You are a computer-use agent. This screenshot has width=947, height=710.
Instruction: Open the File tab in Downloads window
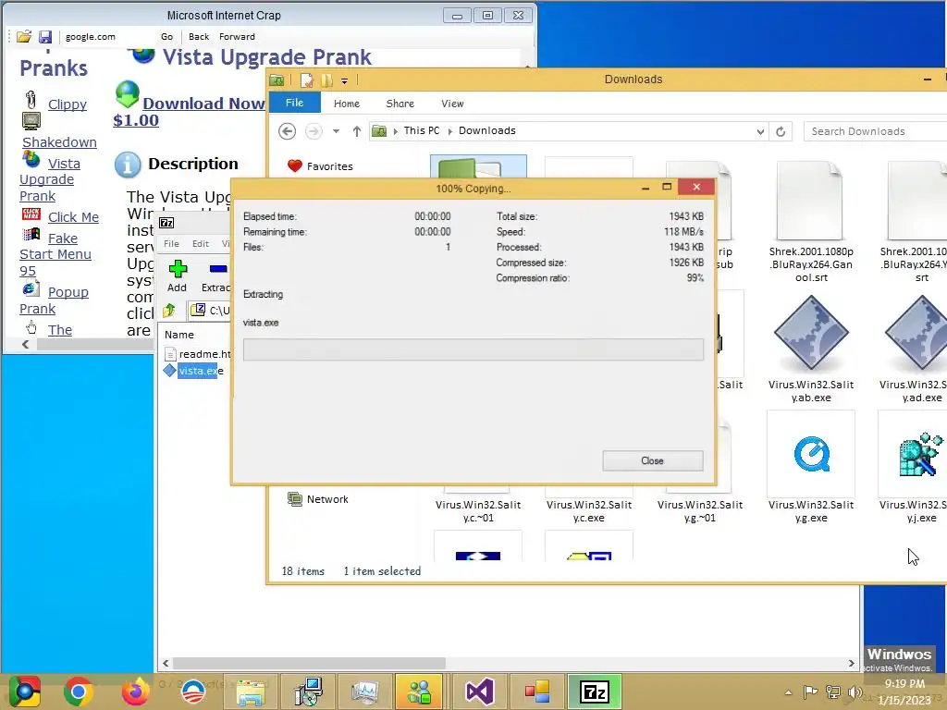tap(295, 103)
